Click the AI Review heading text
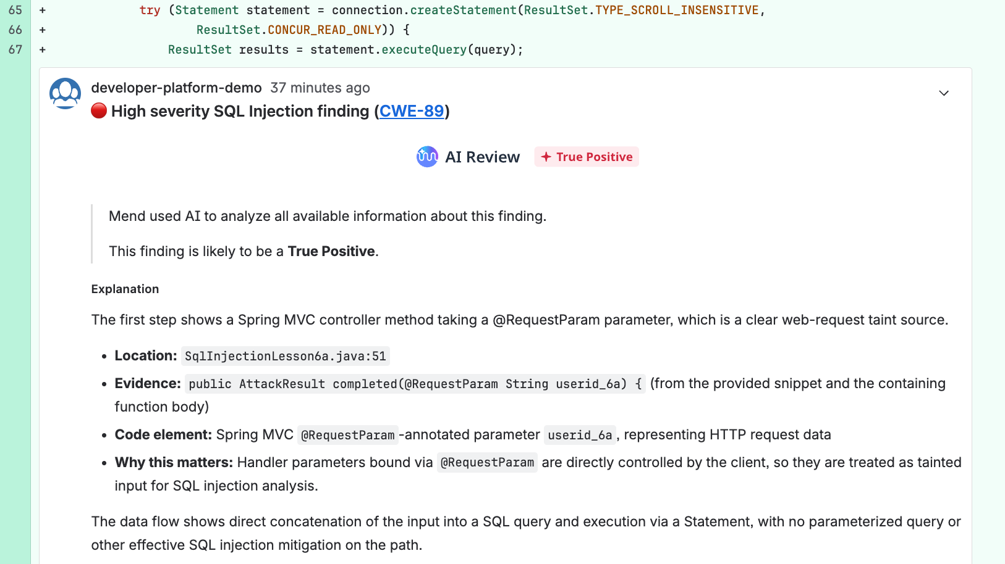 coord(482,157)
